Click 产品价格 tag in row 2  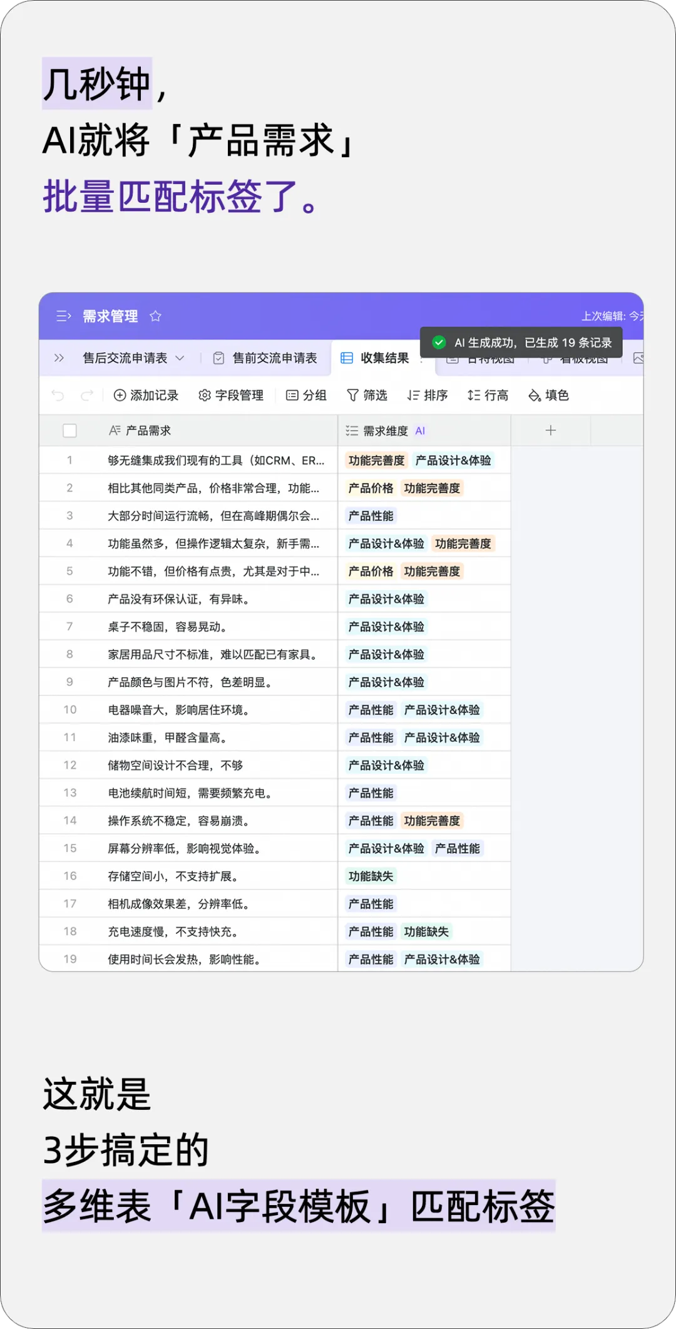371,488
